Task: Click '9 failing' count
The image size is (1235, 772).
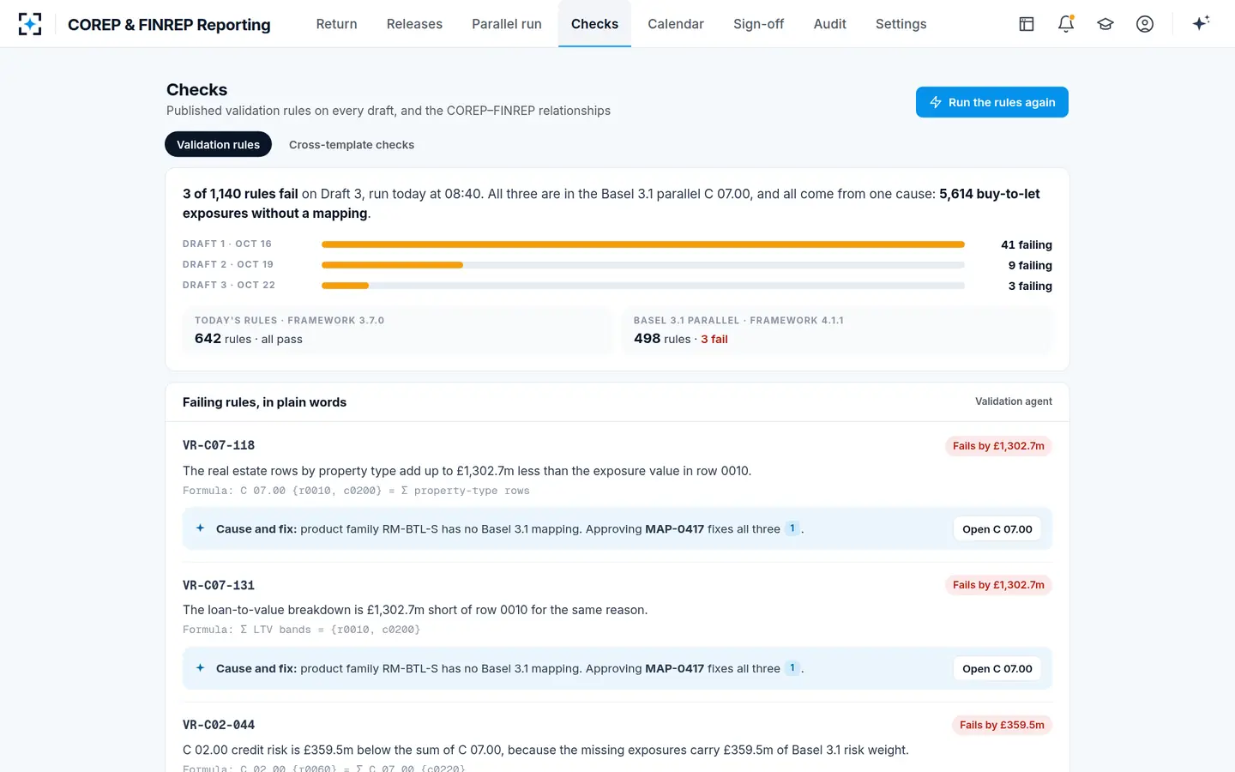Action: click(1030, 265)
